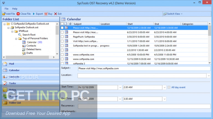The image size is (213, 119).
Task: Click calendar icon of Softpedia test in progr... row
Action: pyautogui.click(x=67, y=46)
